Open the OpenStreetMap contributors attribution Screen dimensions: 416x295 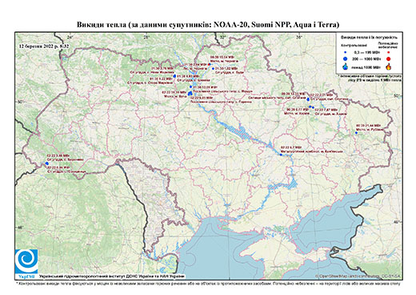point(358,276)
